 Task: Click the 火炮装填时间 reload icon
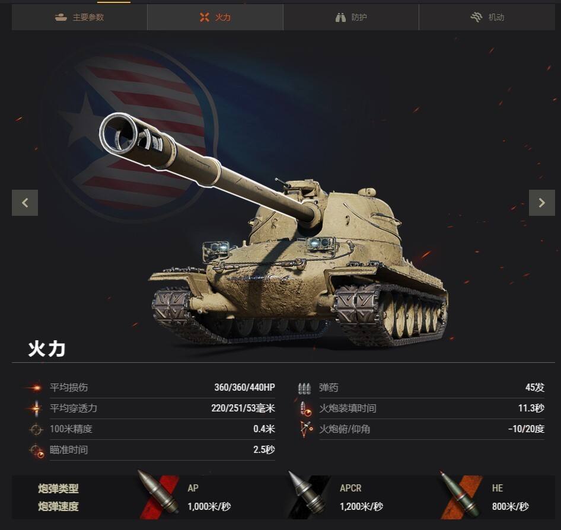point(305,409)
